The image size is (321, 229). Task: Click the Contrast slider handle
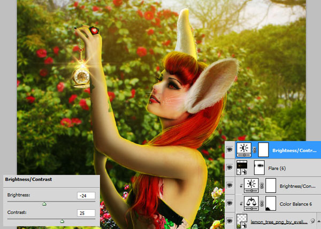coord(62,221)
